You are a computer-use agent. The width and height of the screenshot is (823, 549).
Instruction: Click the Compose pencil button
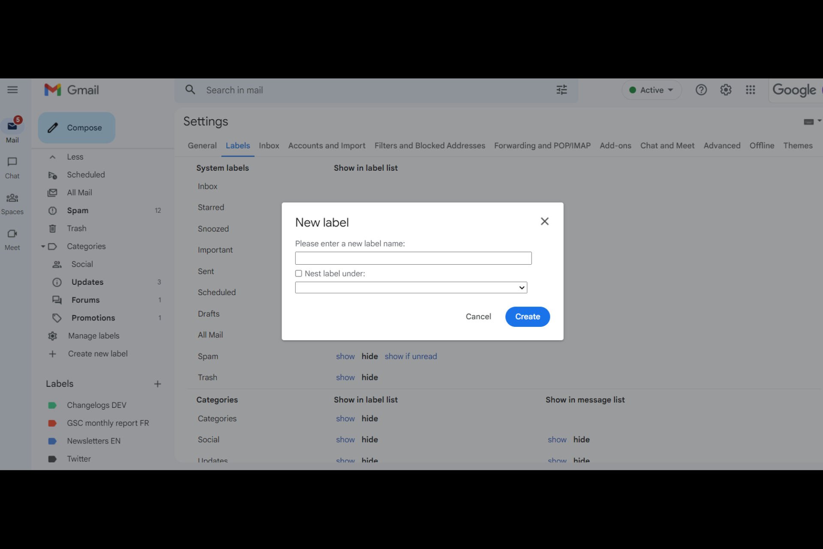click(77, 128)
